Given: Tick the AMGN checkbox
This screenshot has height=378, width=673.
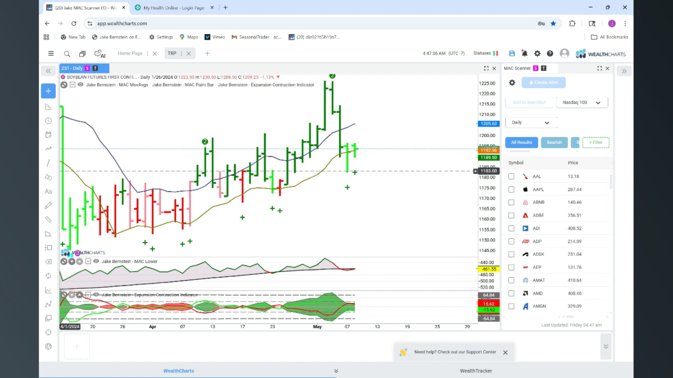Looking at the screenshot, I should click(511, 306).
